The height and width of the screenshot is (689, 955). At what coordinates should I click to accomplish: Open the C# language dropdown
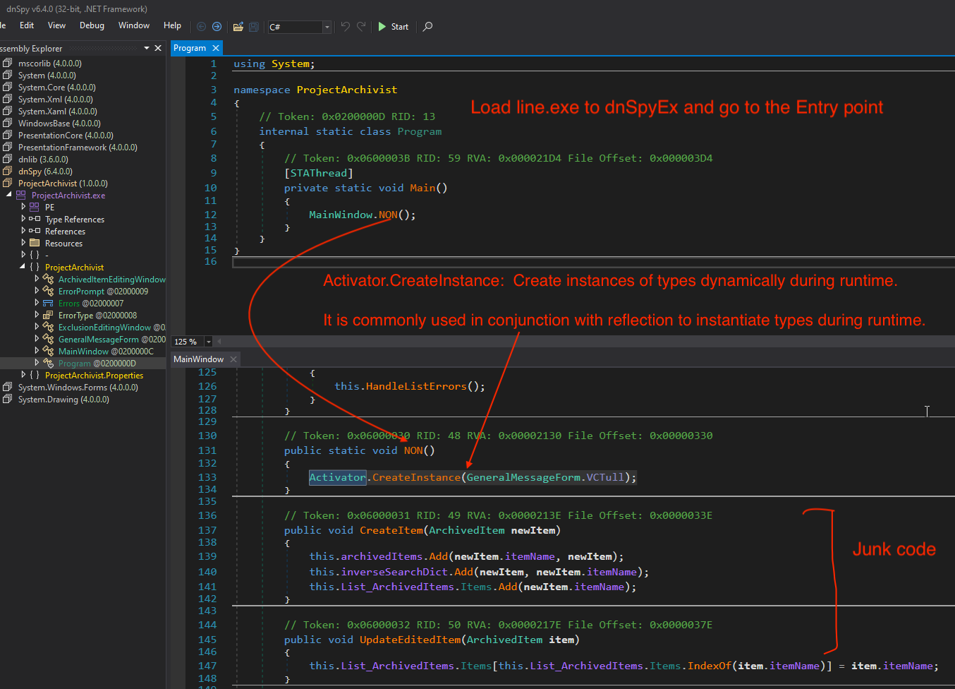point(327,27)
